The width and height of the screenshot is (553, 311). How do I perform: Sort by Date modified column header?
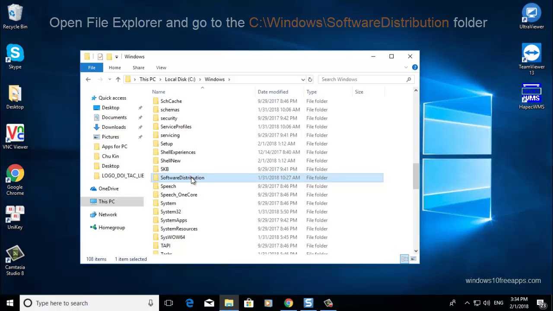[x=273, y=92]
